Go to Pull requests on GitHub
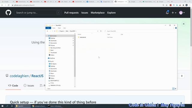The height and width of the screenshot is (108, 192). pos(71,13)
